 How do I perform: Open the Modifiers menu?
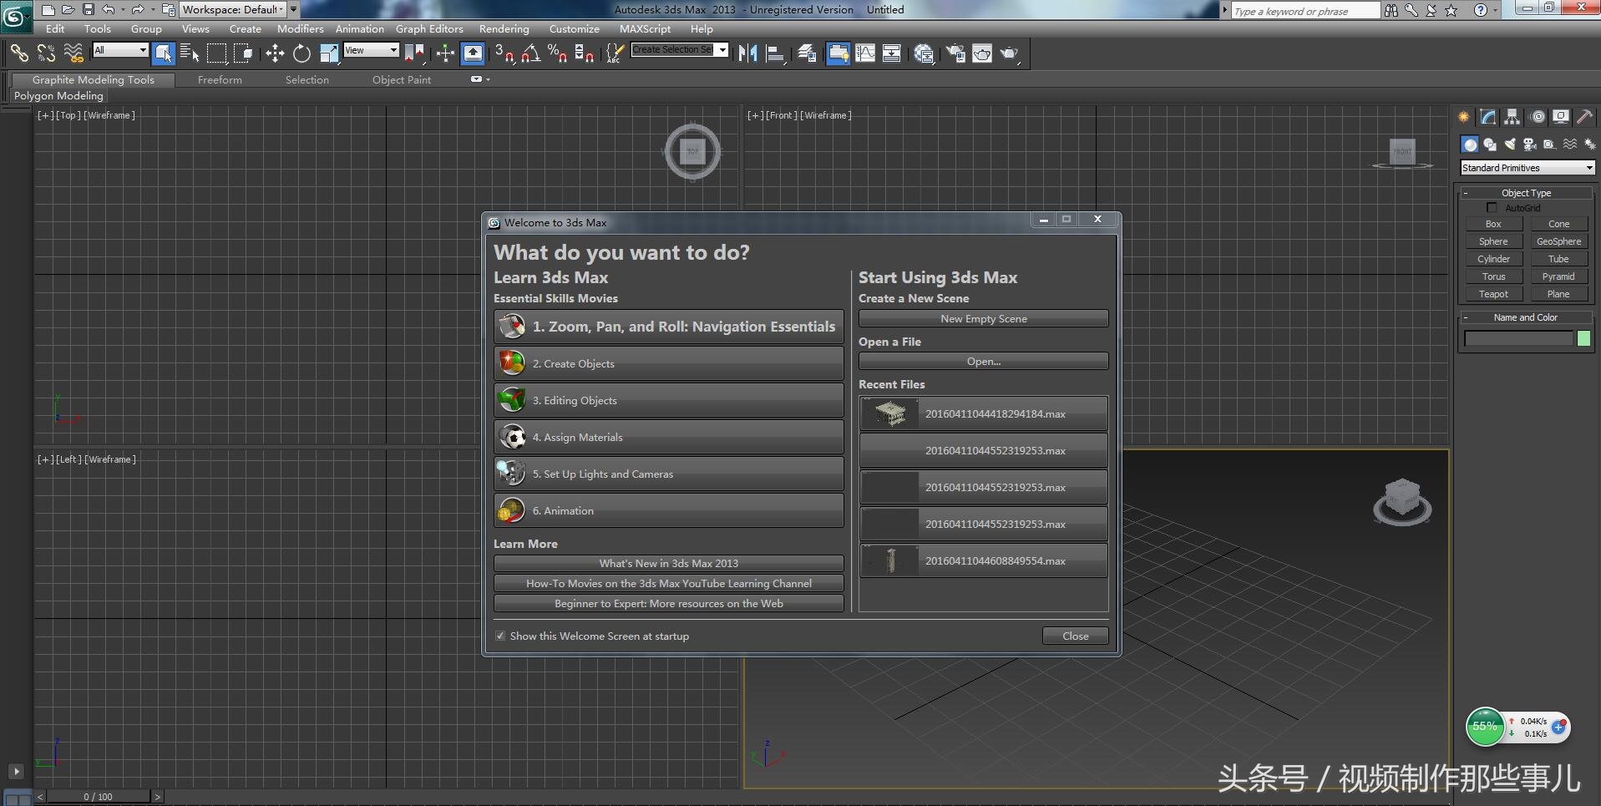pos(300,29)
